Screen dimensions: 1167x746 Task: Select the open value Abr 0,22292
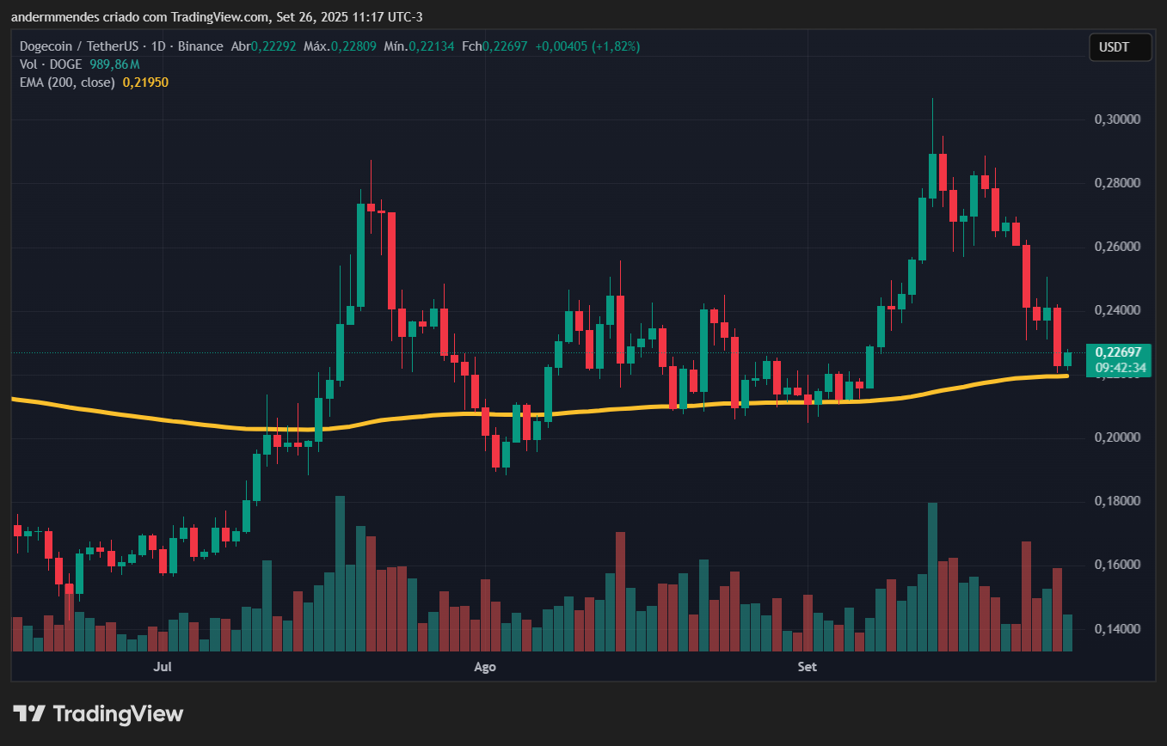[x=263, y=46]
